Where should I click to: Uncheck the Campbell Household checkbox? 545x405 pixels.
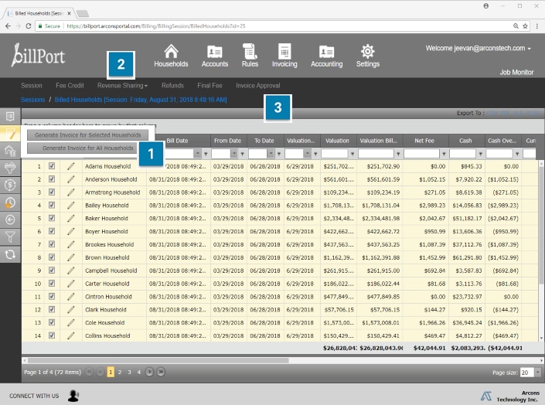pyautogui.click(x=52, y=270)
